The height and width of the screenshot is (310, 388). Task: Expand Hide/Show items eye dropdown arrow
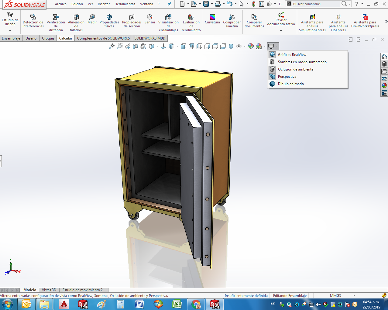(245, 46)
